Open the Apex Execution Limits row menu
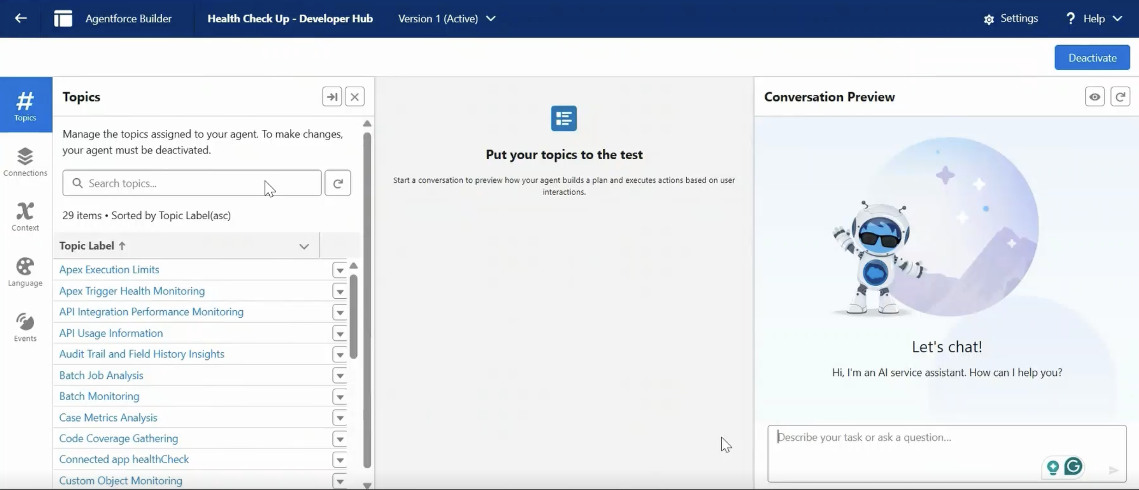Image resolution: width=1139 pixels, height=490 pixels. coord(339,270)
